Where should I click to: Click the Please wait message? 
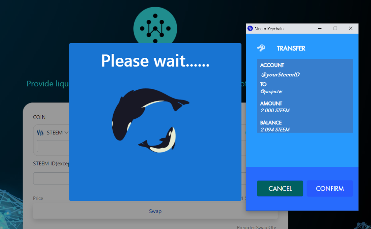pos(155,61)
